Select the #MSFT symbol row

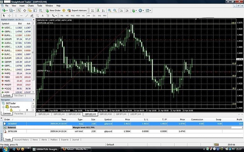(16, 85)
